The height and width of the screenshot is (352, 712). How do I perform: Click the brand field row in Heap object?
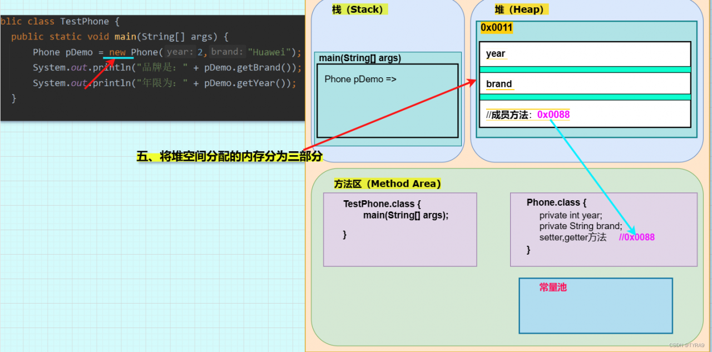pos(585,84)
